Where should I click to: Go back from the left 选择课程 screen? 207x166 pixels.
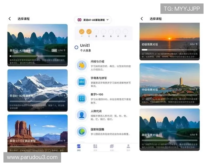coord(10,19)
